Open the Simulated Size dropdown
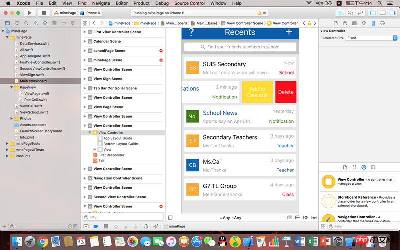The image size is (400, 250). click(371, 38)
